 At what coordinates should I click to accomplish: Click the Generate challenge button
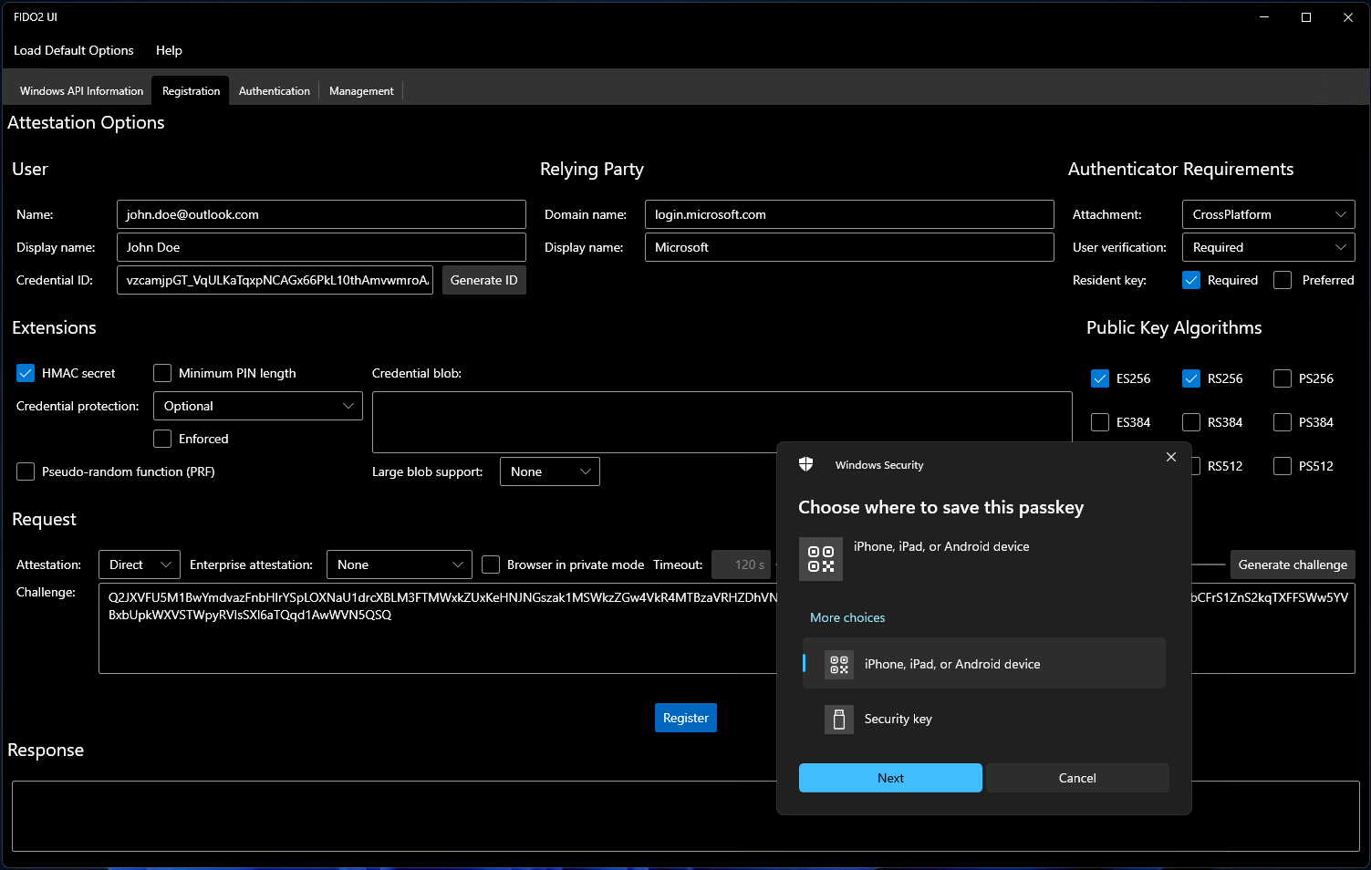point(1293,564)
